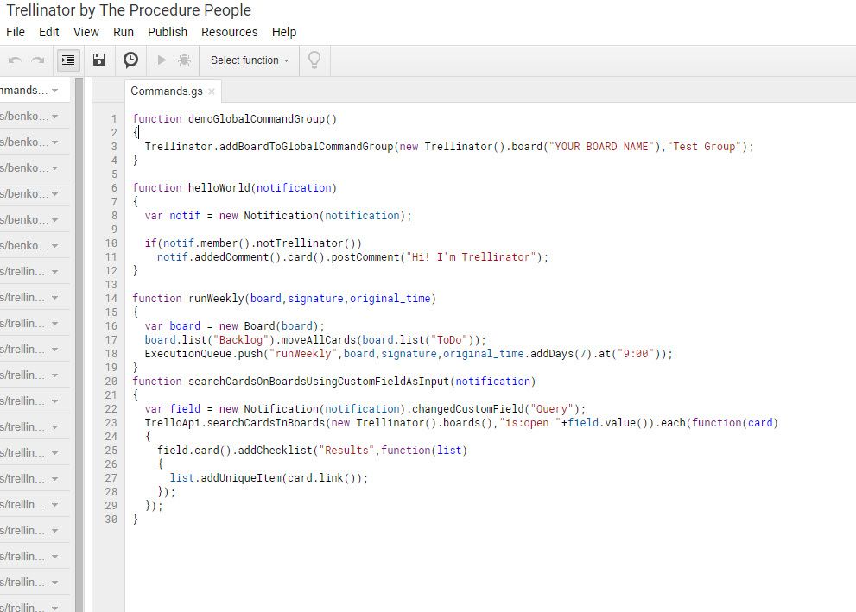Rename project via Trellinator title
Viewport: 856px width, 612px height.
point(129,10)
